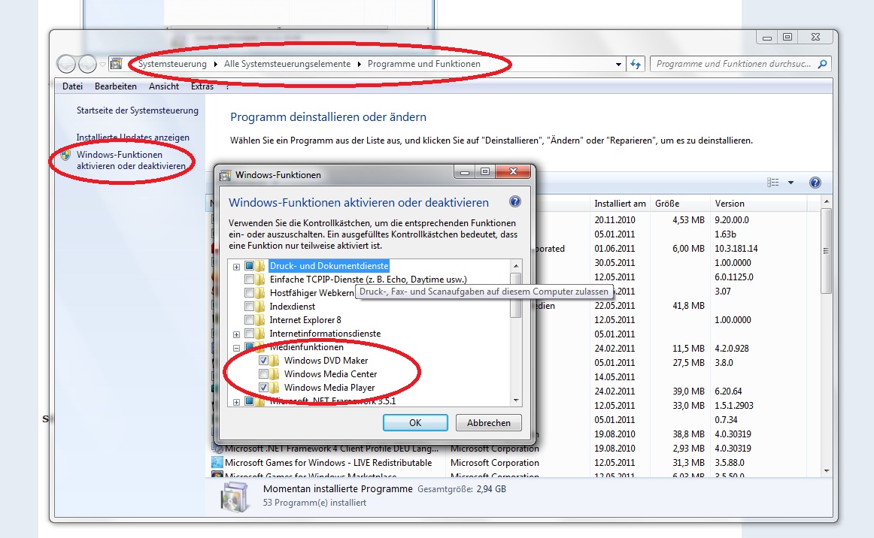
Task: Select Systemsteuerung breadcrumb
Action: coord(172,64)
